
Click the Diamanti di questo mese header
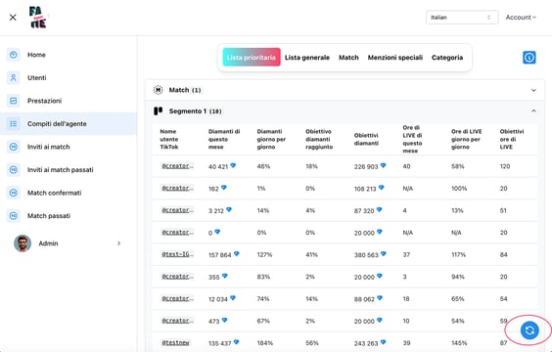click(x=224, y=139)
